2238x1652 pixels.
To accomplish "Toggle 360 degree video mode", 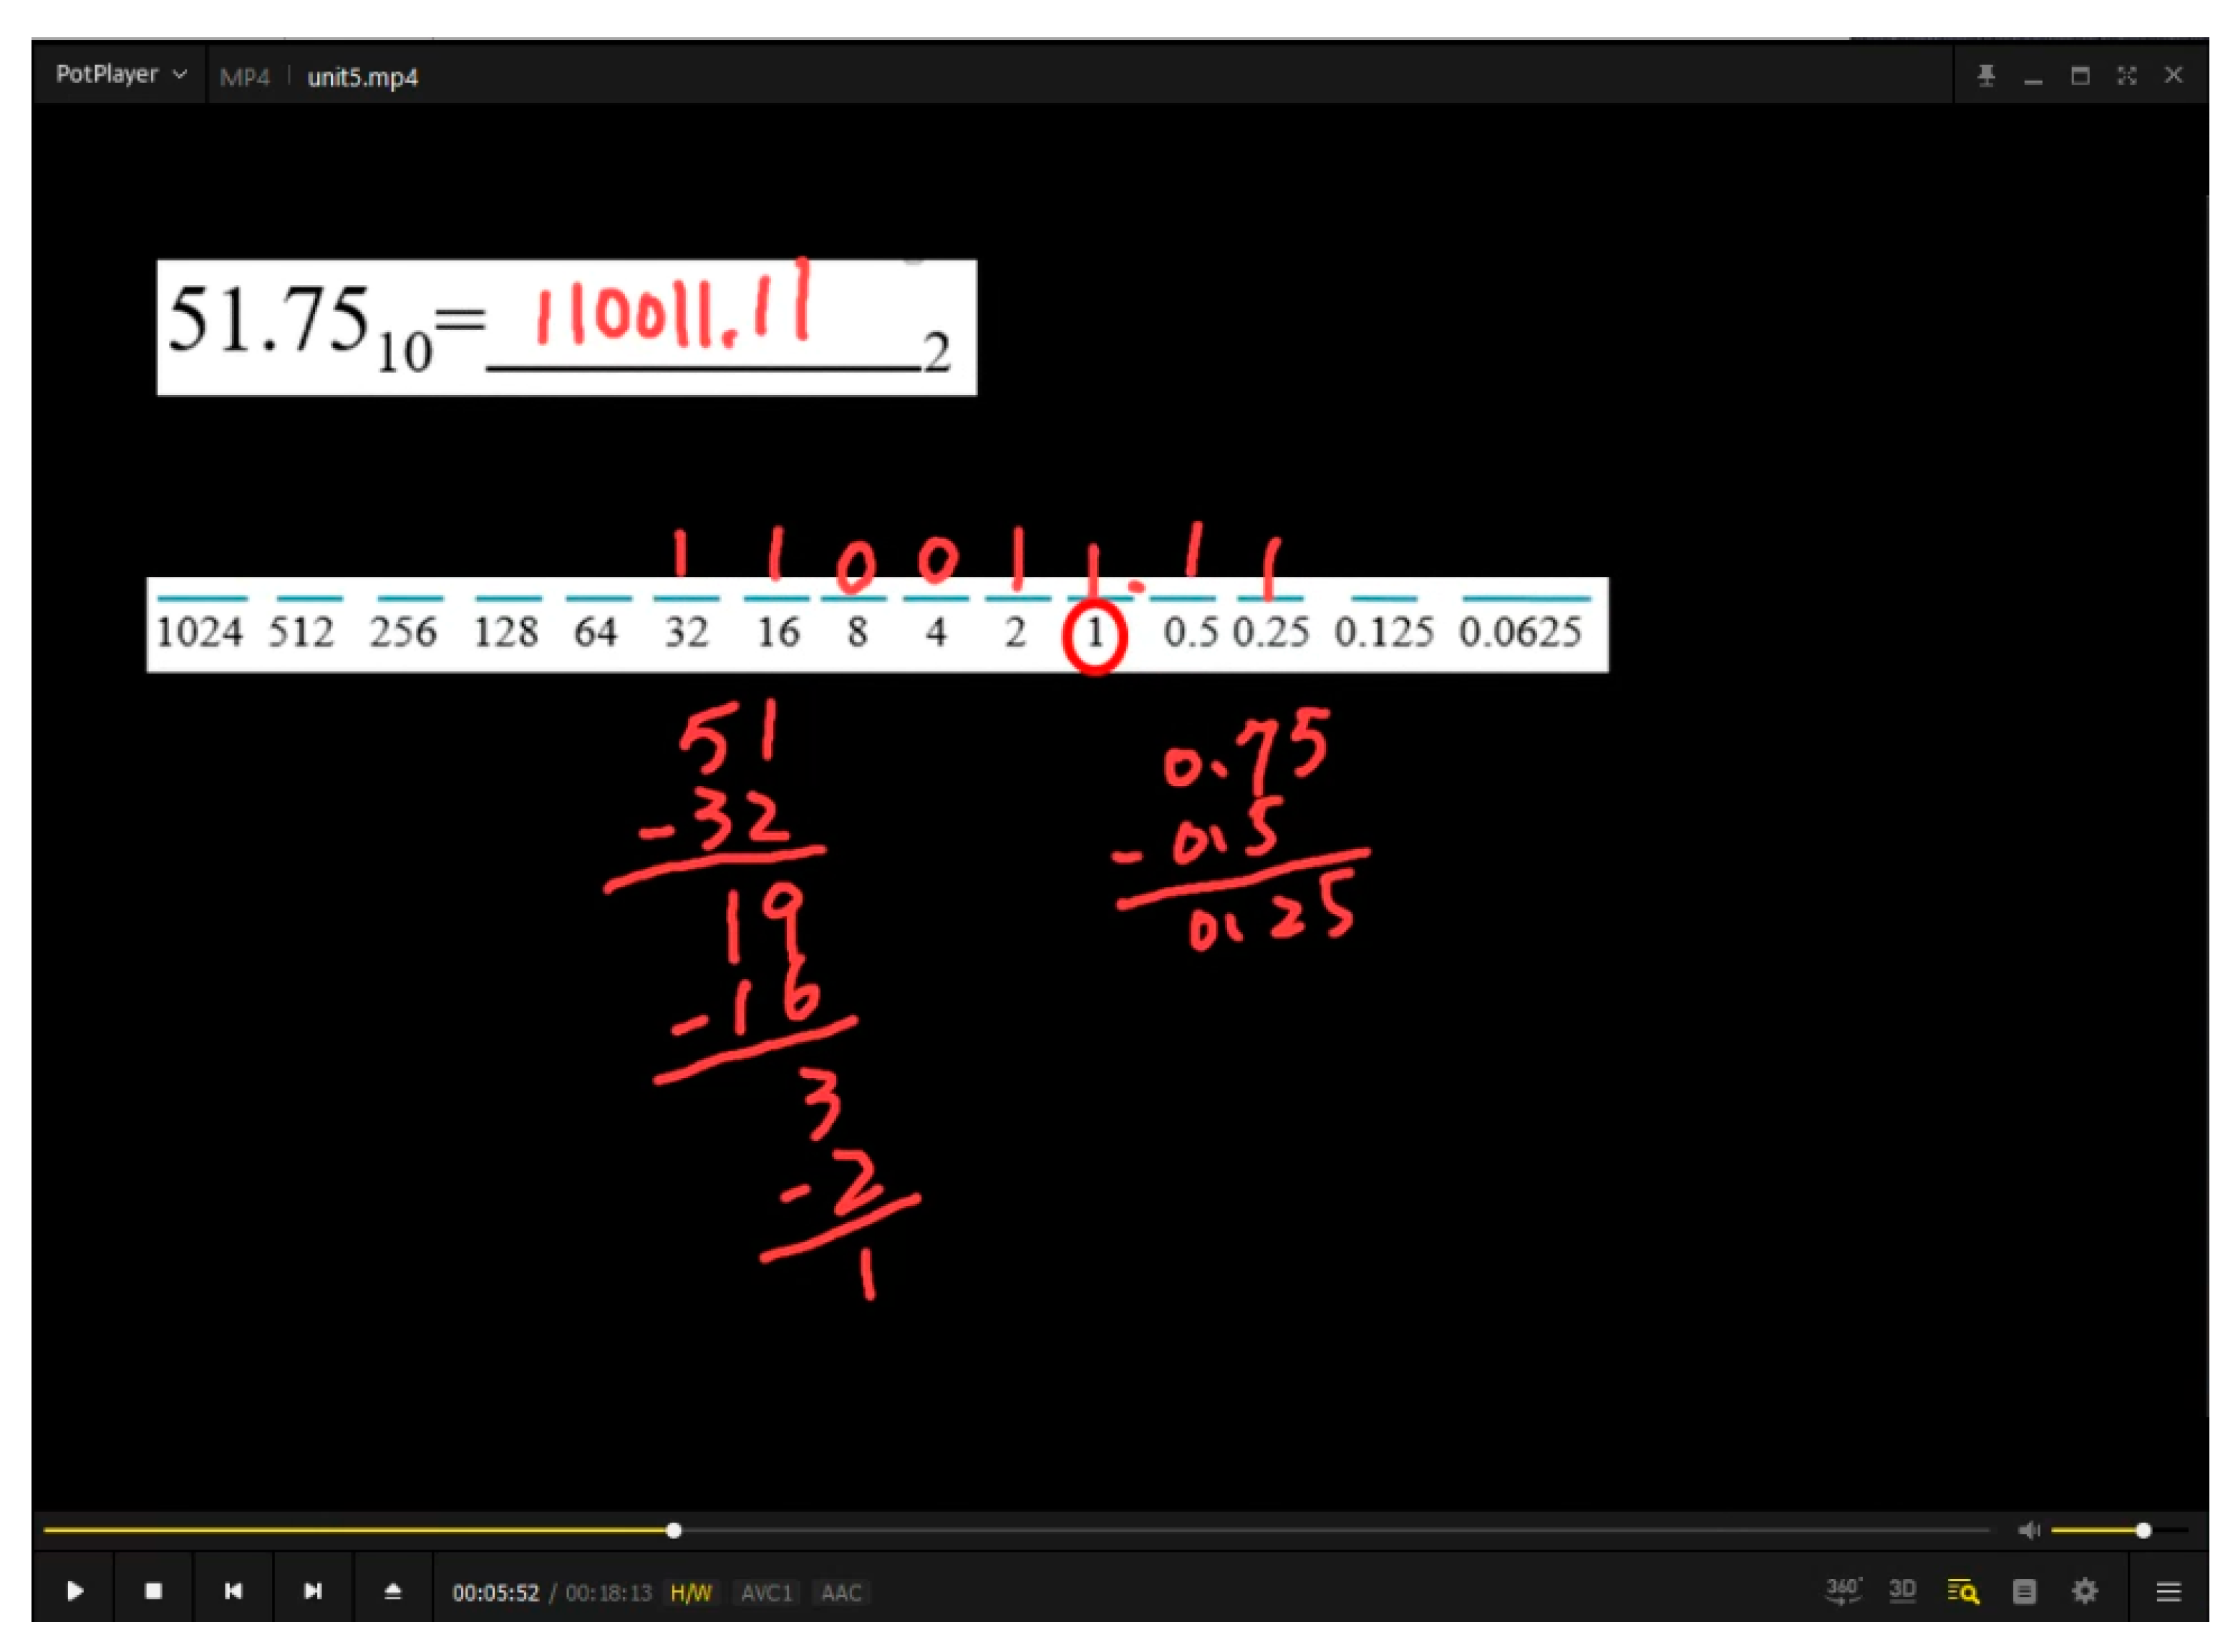I will tap(1842, 1591).
